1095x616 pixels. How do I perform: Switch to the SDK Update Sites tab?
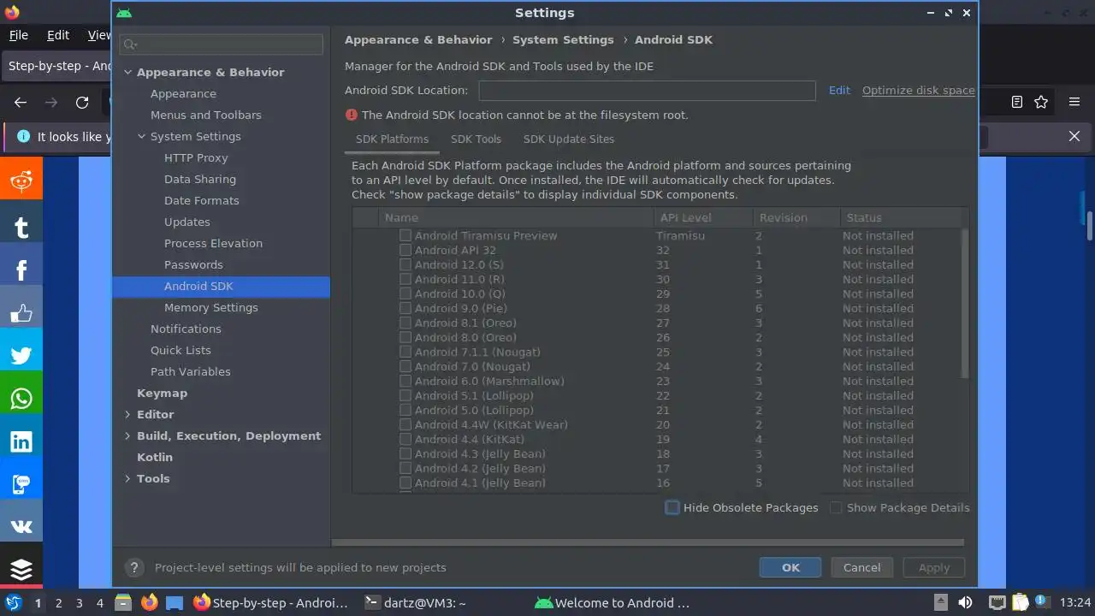point(569,139)
